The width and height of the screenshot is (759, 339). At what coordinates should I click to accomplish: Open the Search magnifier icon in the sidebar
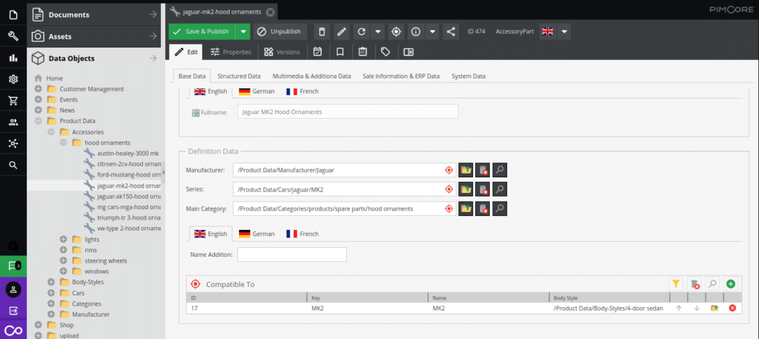tap(13, 165)
